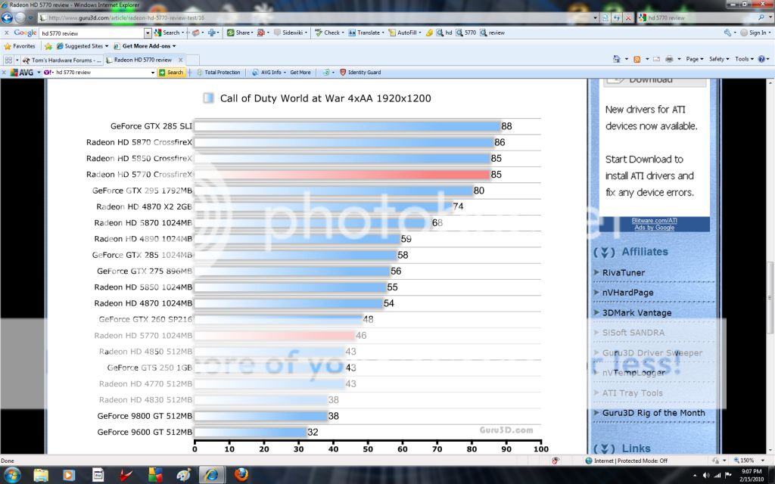Click the AVG Get More link
This screenshot has height=484, width=775.
(x=300, y=72)
